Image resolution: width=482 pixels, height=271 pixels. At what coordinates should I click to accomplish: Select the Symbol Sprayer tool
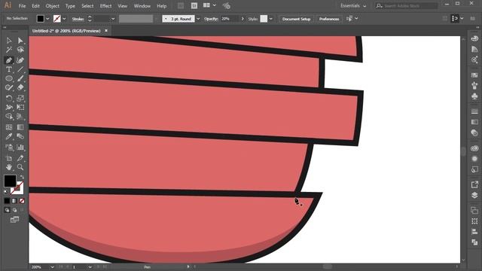tap(9, 148)
